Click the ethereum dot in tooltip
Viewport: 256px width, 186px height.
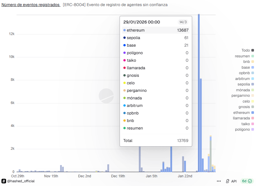[x=125, y=30]
